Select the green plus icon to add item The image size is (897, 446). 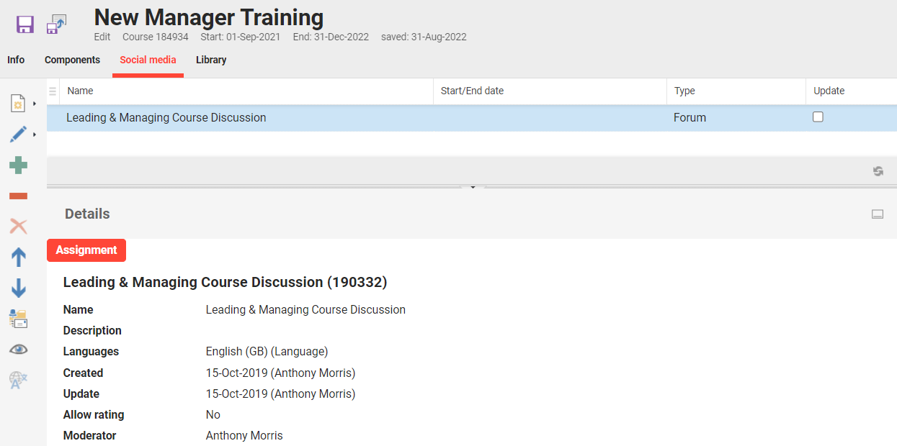pos(19,165)
